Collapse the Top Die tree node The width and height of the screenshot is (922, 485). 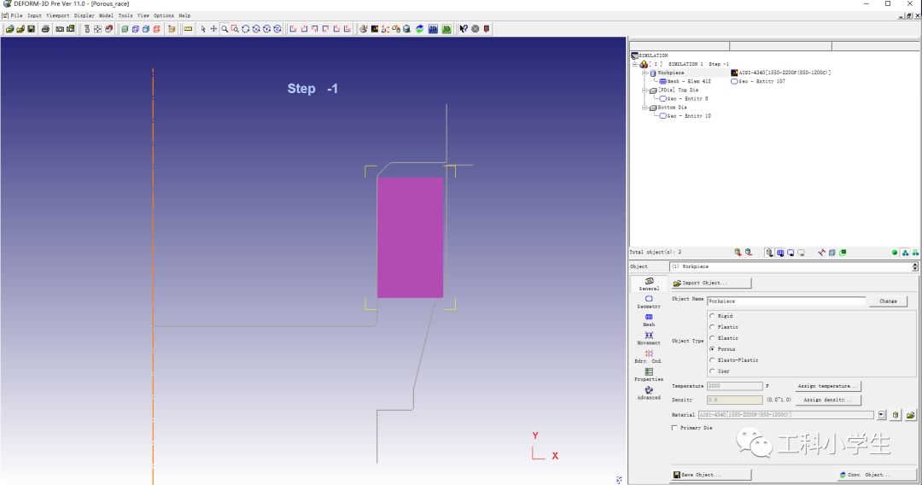tap(645, 91)
